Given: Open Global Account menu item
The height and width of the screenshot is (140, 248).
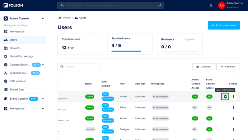Looking at the screenshot, I should pos(19,73).
